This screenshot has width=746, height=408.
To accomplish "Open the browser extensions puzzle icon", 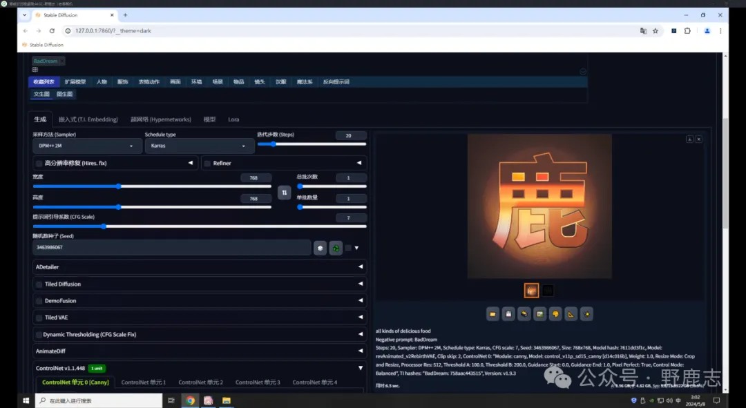I will [687, 31].
